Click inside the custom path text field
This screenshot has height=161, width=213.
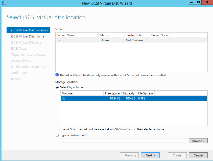[123, 140]
